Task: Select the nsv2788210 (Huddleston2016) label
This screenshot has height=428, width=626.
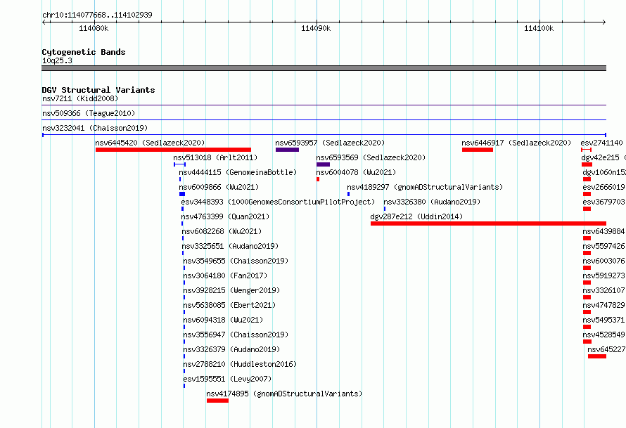Action: (241, 364)
